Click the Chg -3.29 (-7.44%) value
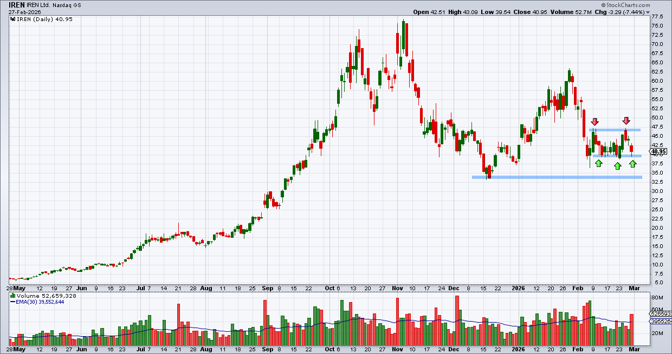Screen dimensions: 672x354 [621, 12]
